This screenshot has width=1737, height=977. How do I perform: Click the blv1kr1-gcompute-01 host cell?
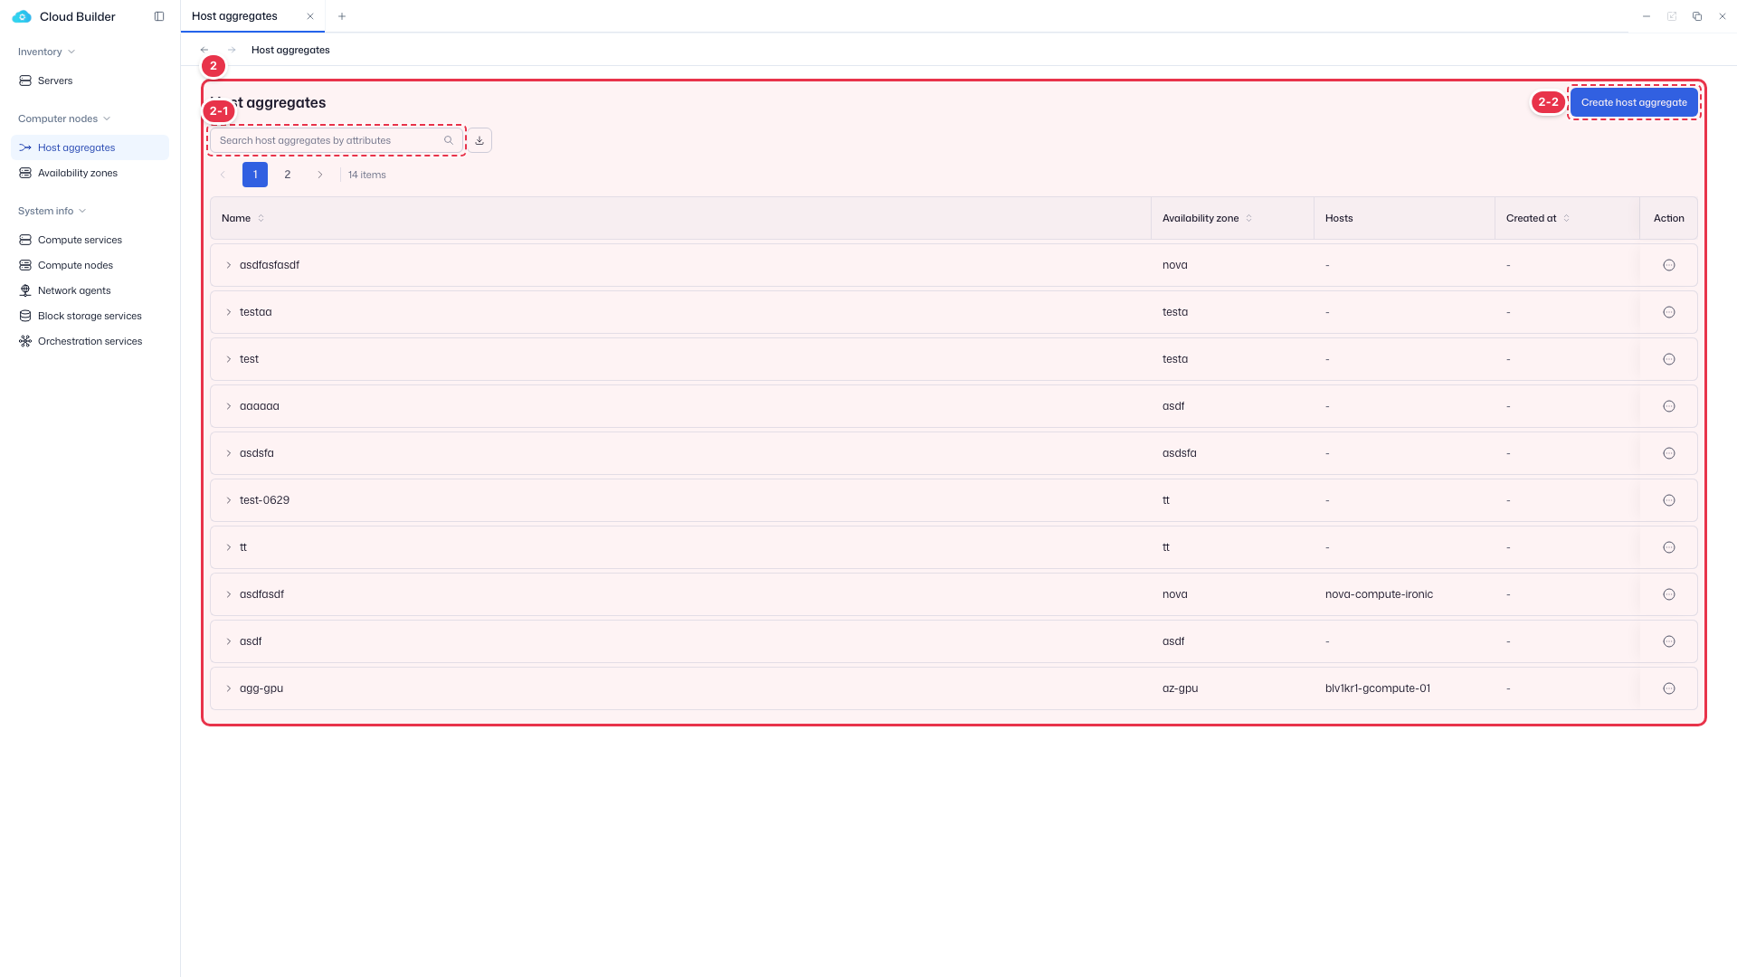[x=1378, y=688]
